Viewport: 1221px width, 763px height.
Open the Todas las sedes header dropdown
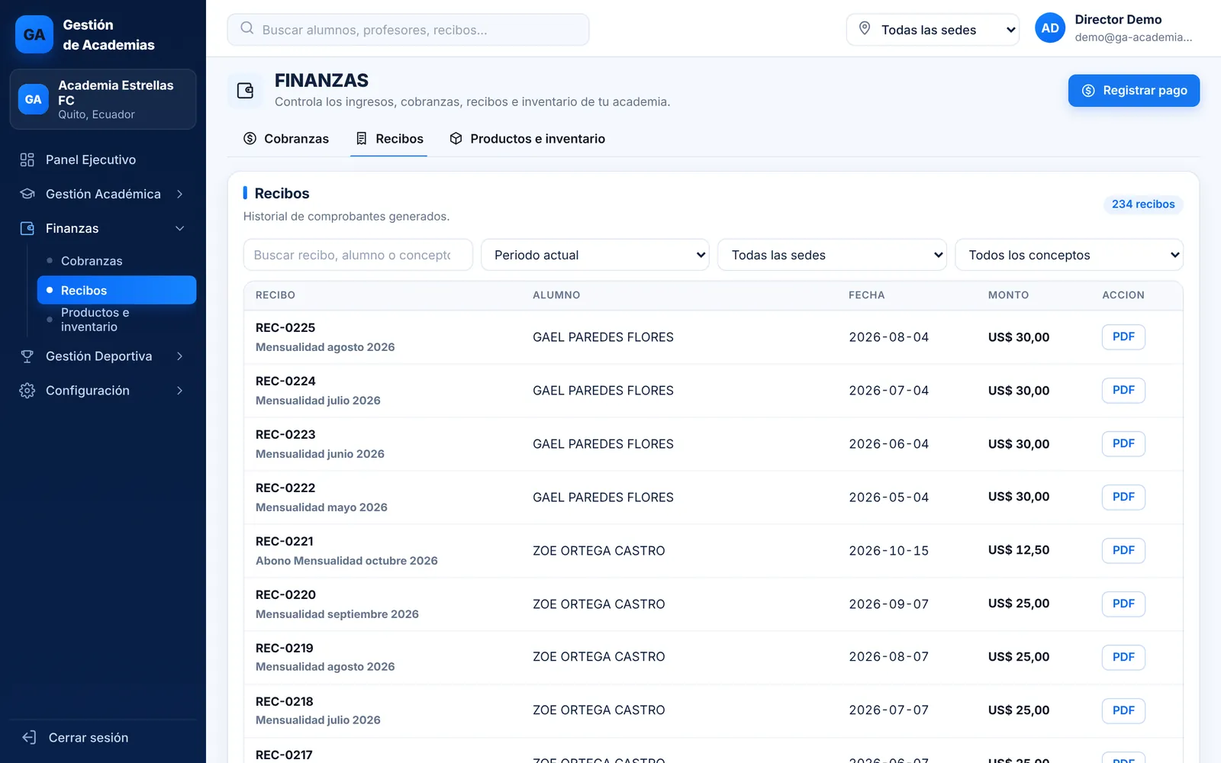click(933, 30)
